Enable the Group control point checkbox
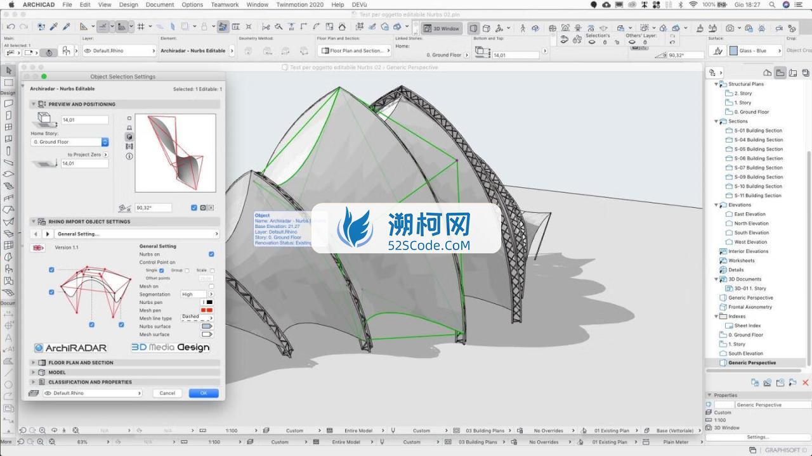812x456 pixels. point(187,270)
